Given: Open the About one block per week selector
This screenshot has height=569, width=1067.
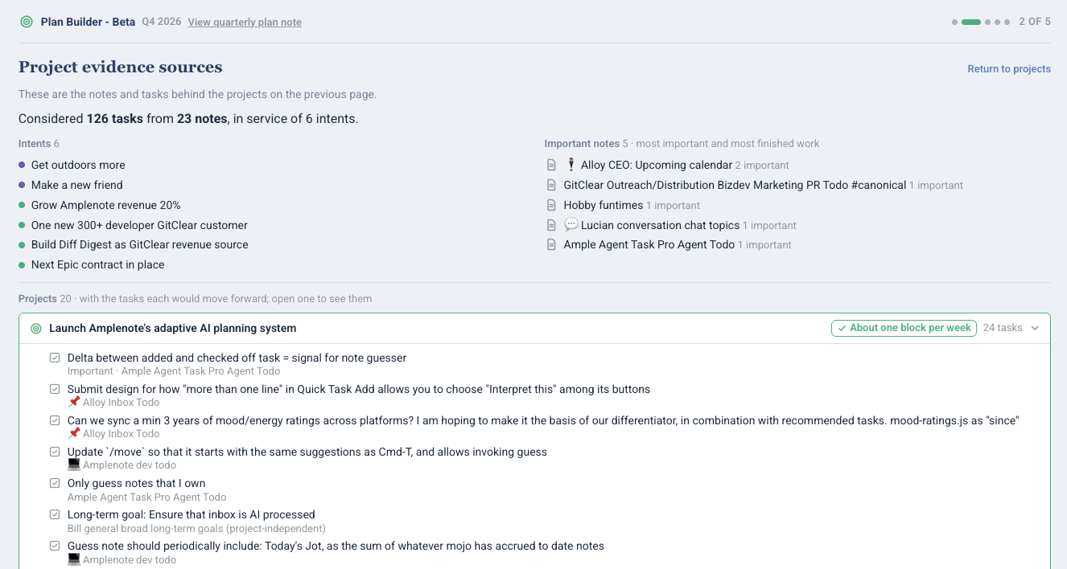Looking at the screenshot, I should pos(904,328).
